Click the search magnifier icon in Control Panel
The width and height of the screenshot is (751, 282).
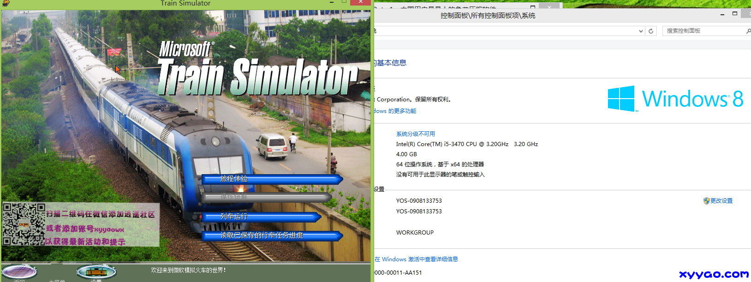coord(748,31)
